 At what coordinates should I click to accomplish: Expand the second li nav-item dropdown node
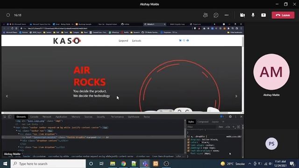click(x=19, y=147)
